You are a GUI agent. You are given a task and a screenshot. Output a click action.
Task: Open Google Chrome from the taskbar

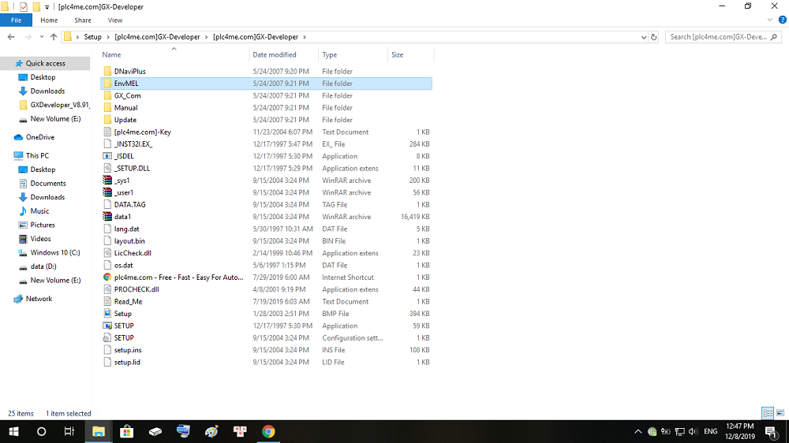268,431
